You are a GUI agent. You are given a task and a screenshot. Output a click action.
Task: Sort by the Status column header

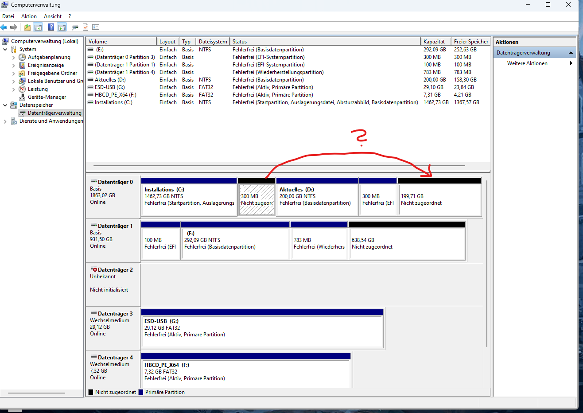click(325, 42)
